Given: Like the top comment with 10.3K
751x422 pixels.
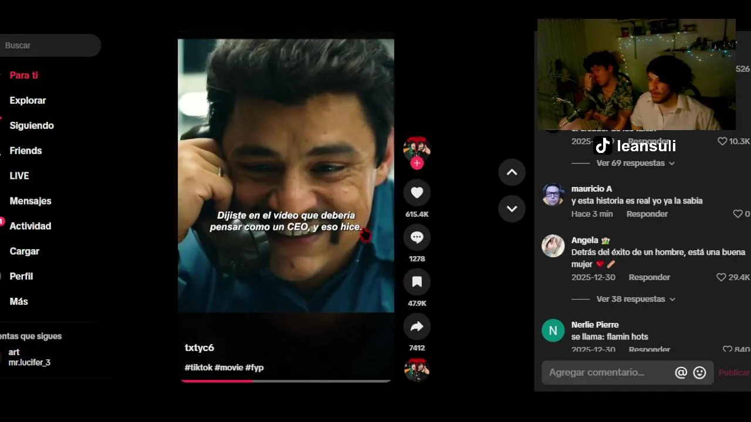Looking at the screenshot, I should (x=722, y=141).
